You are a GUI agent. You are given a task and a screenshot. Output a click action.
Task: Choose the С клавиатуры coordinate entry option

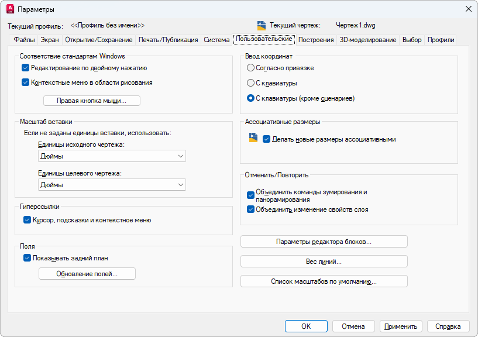click(251, 83)
